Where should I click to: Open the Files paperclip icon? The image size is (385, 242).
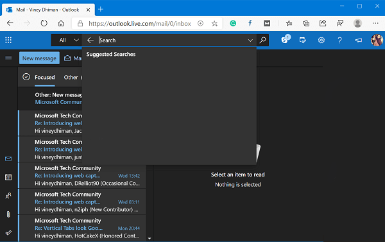click(x=8, y=214)
